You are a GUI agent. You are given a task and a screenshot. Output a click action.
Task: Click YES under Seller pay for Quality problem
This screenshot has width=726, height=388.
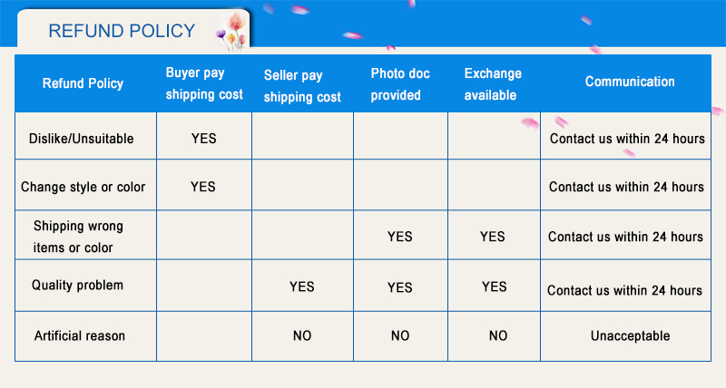pyautogui.click(x=302, y=286)
